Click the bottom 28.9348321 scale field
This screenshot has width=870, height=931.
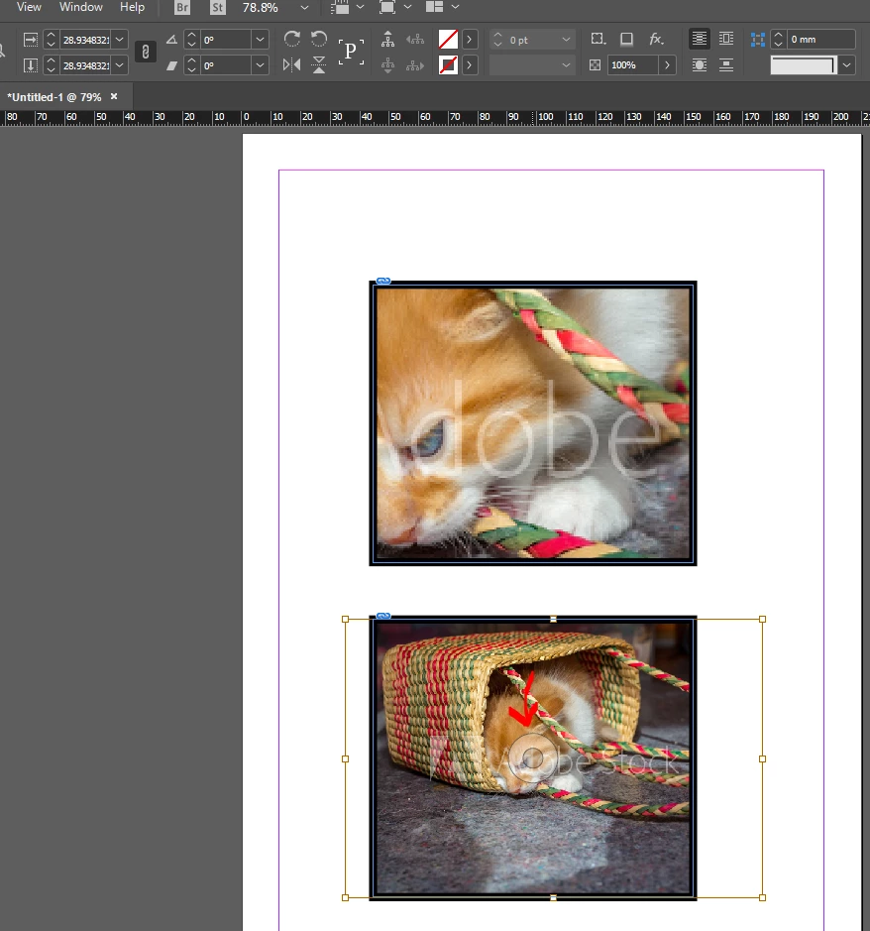click(86, 65)
